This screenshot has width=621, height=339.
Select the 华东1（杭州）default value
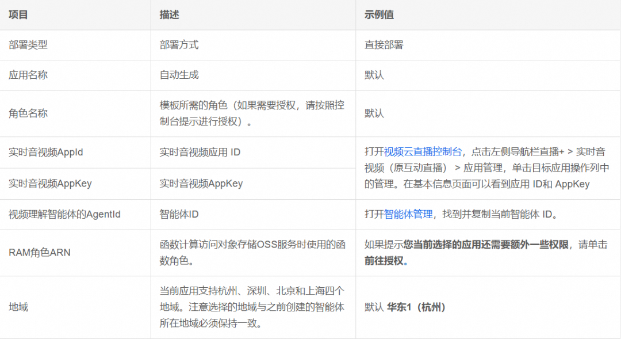(417, 307)
